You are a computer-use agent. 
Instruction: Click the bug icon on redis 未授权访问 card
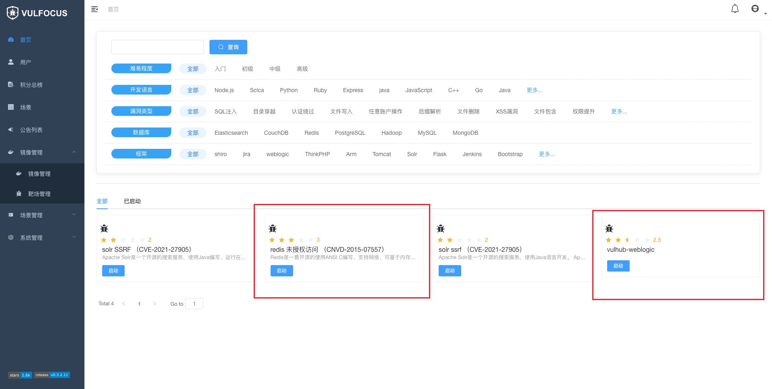click(273, 228)
